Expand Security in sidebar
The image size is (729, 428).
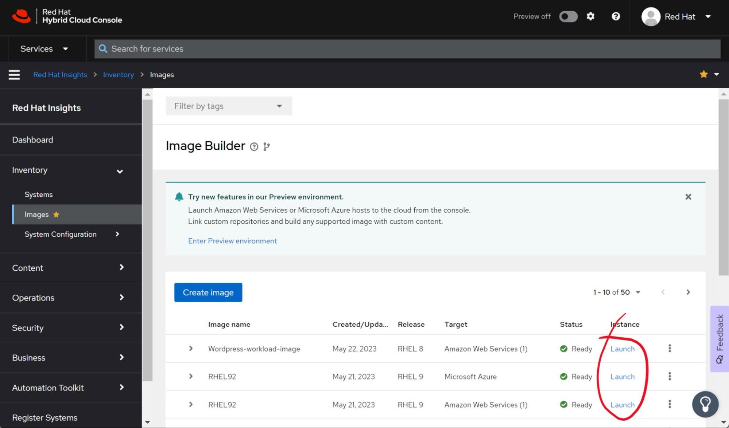coord(71,328)
